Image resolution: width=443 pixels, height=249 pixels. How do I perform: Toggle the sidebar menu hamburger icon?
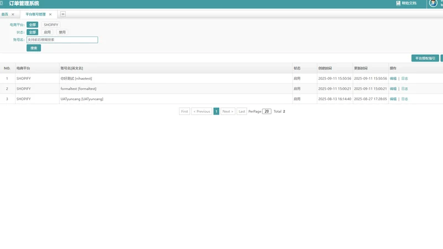(x=2, y=3)
